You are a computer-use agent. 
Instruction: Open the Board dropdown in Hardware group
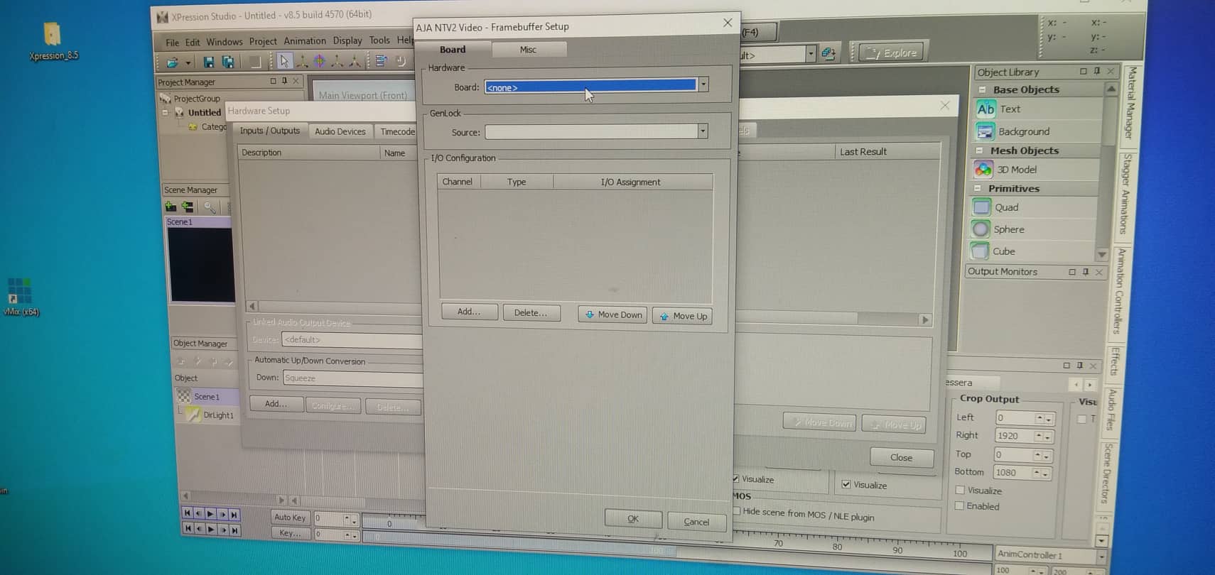pyautogui.click(x=703, y=85)
